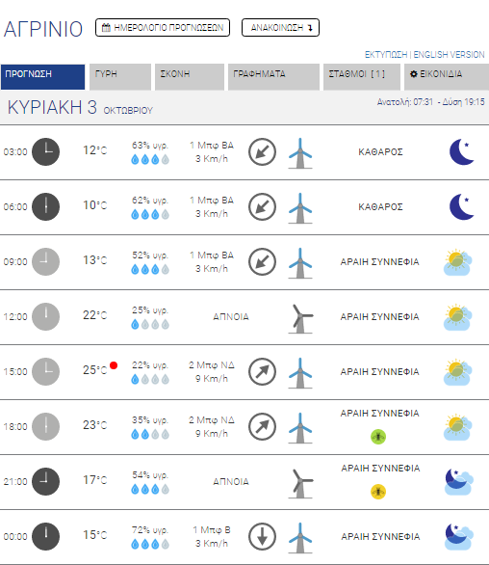Click the crescent moon icon at 03:00
This screenshot has height=565, width=489.
pos(462,151)
